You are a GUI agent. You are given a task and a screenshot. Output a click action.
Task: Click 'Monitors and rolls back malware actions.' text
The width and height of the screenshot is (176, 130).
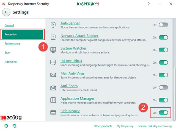(x=85, y=52)
